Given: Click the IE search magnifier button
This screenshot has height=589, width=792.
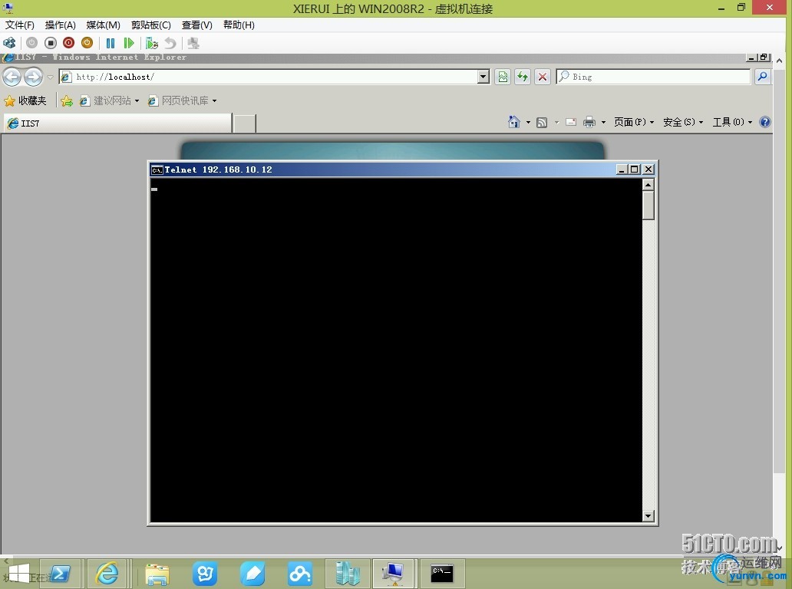Looking at the screenshot, I should coord(762,77).
